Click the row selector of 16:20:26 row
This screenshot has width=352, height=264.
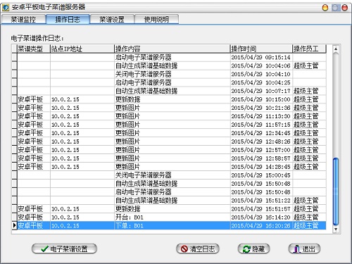15,226
